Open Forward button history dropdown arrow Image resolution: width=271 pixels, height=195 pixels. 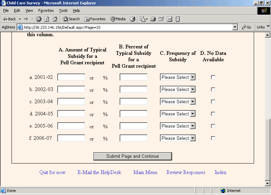click(x=32, y=19)
